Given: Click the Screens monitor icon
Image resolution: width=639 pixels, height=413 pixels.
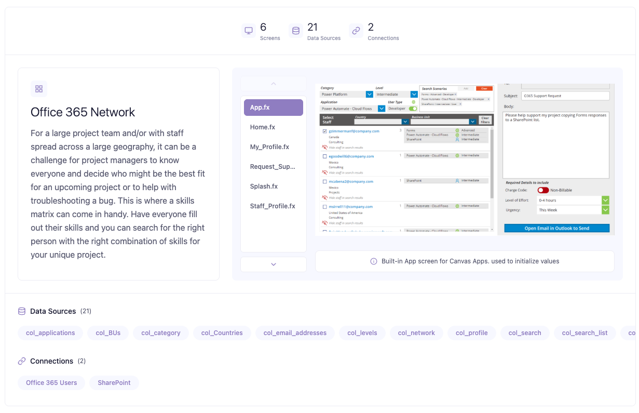Looking at the screenshot, I should (x=249, y=31).
